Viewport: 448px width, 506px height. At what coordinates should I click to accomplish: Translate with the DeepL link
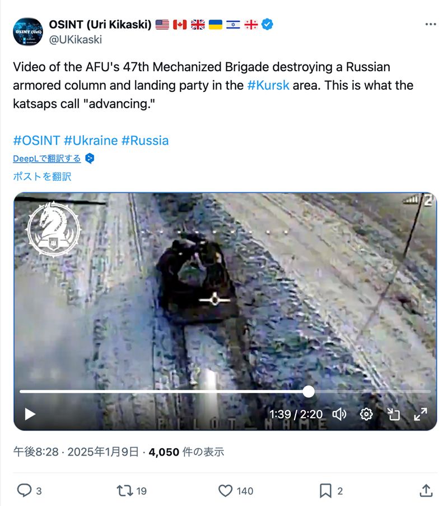pyautogui.click(x=46, y=158)
